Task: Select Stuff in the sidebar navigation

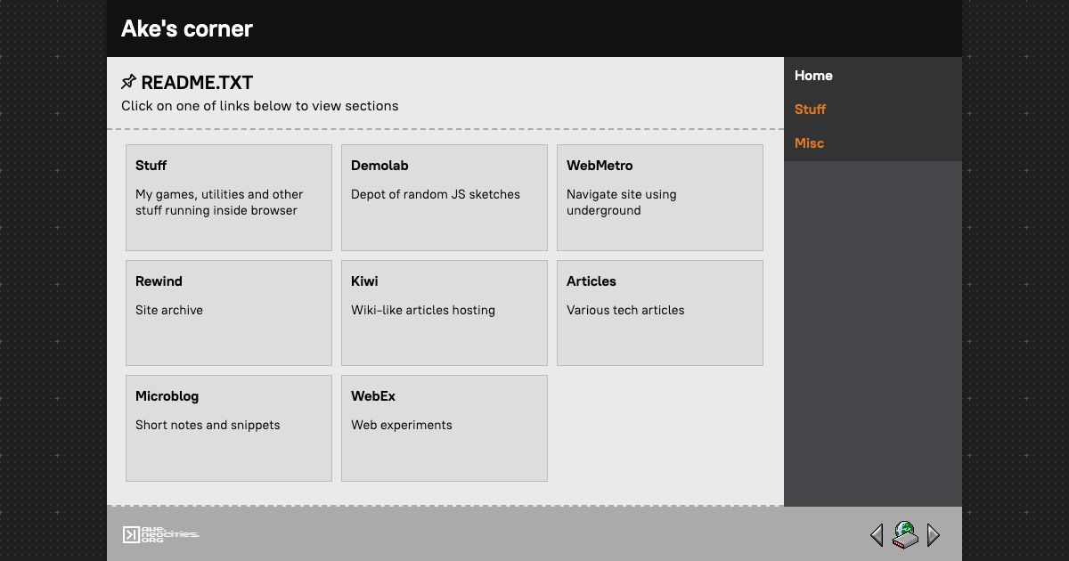Action: click(x=810, y=110)
